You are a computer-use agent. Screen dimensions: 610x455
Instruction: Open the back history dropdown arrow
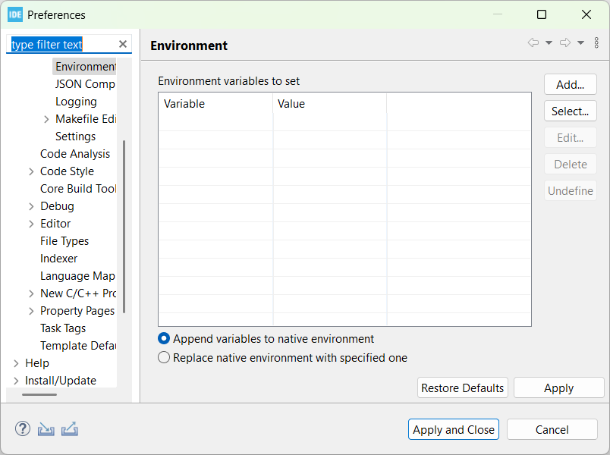click(549, 43)
